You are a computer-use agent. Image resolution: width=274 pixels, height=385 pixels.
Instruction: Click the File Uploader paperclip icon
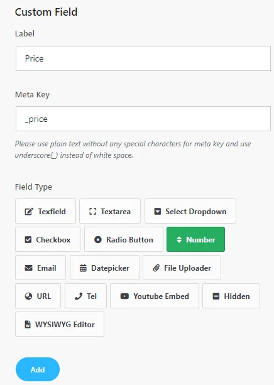156,268
